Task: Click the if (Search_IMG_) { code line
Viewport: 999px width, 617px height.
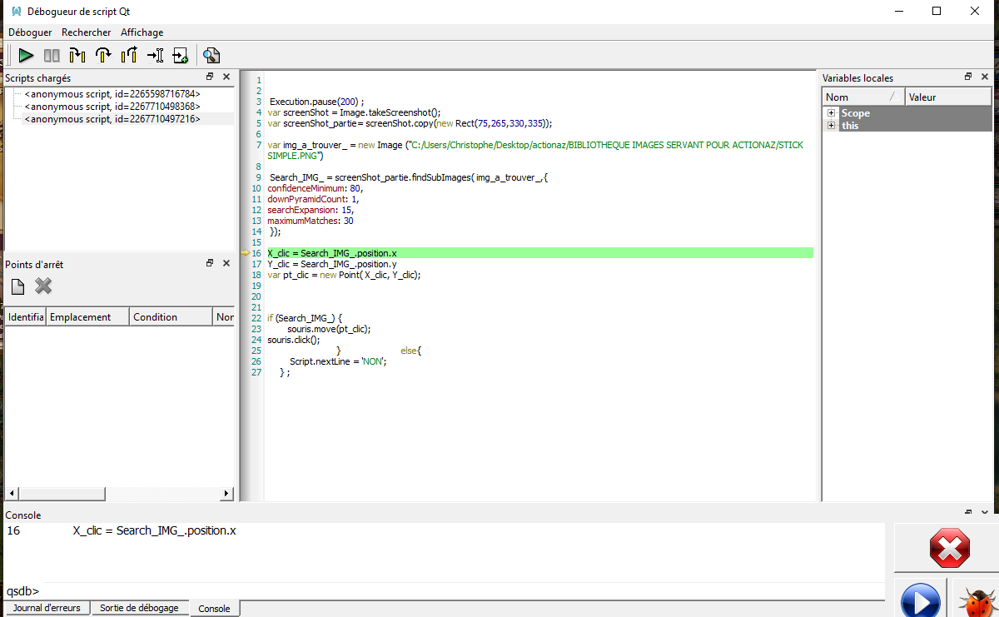Action: point(305,318)
